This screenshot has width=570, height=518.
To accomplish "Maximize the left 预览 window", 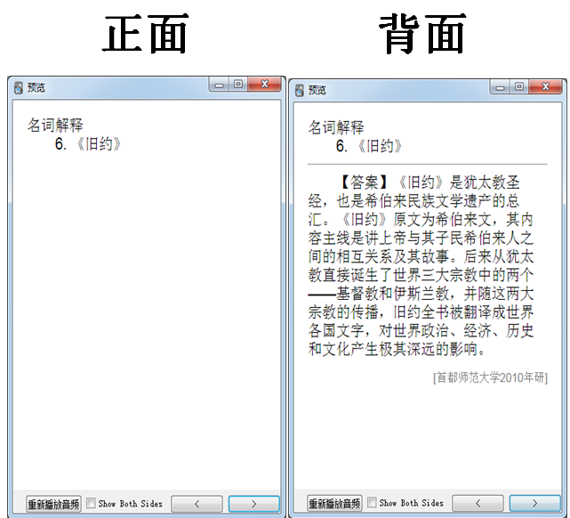I will pos(238,85).
